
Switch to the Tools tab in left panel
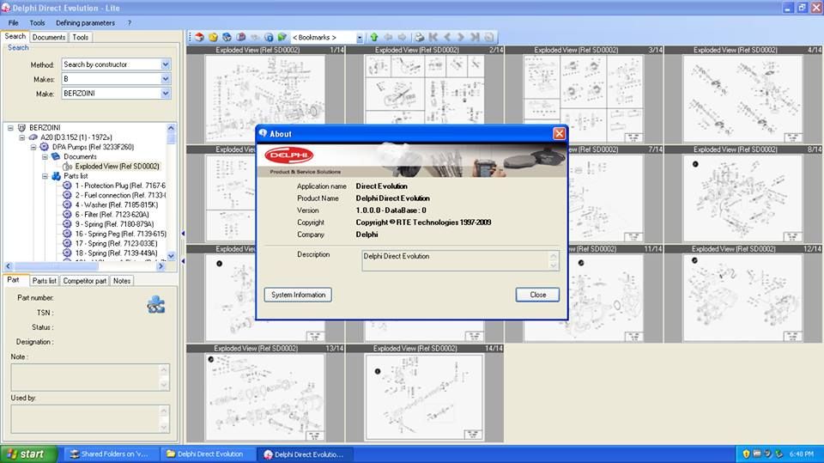81,37
